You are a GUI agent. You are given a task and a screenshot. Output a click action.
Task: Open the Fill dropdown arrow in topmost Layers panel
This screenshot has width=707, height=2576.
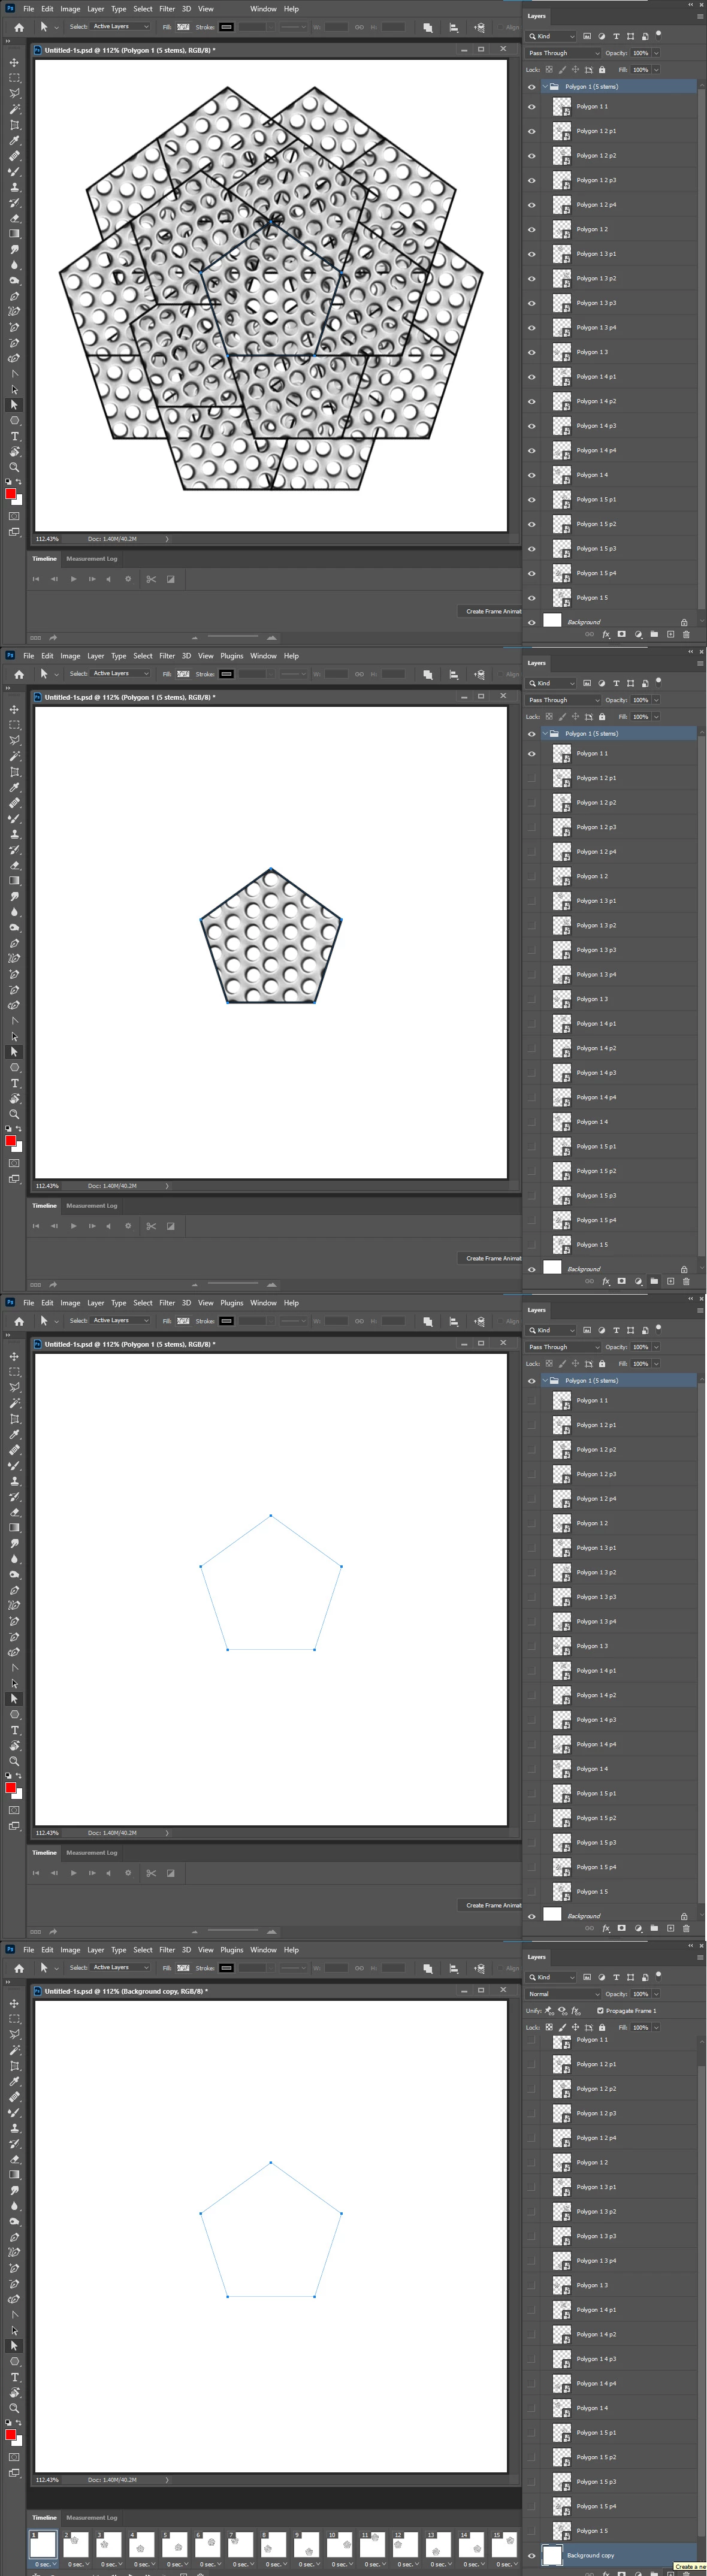tap(656, 70)
